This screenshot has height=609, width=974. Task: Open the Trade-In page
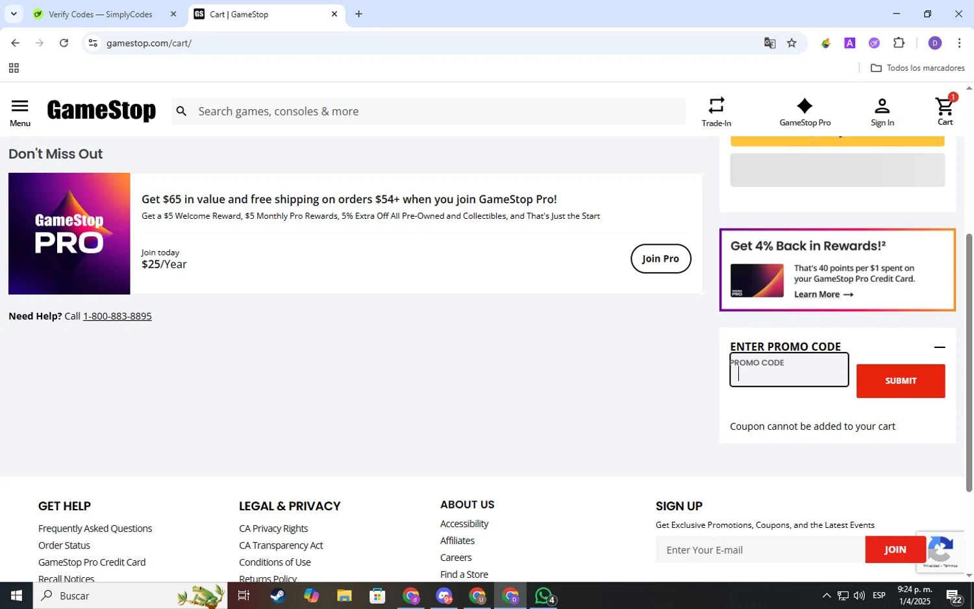[716, 112]
